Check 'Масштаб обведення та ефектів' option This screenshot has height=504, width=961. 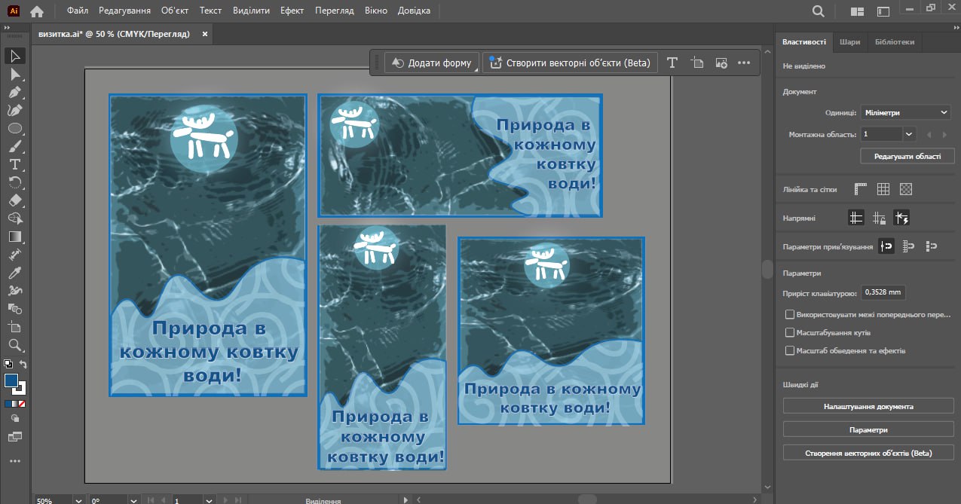790,350
